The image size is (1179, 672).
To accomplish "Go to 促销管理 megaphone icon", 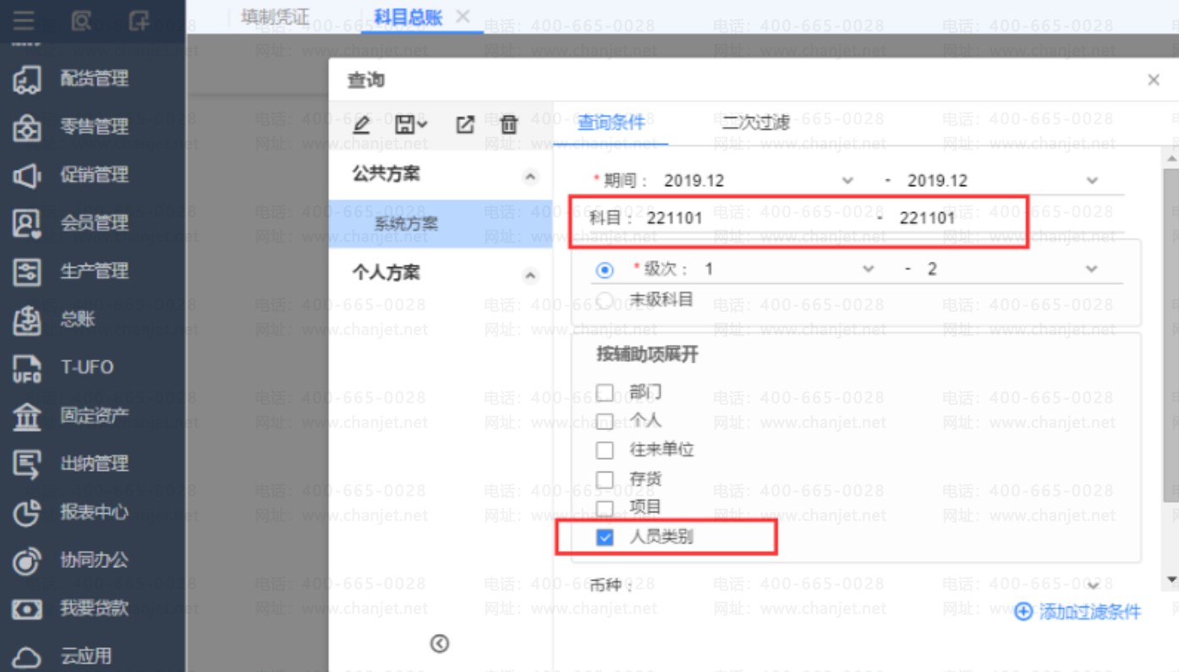I will 27,176.
